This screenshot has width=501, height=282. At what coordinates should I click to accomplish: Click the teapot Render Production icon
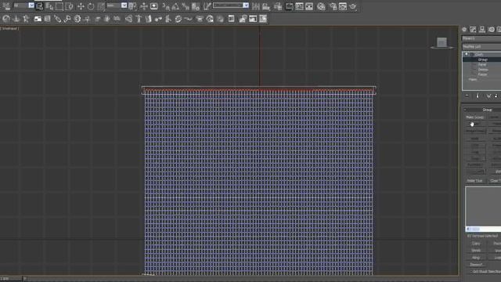pos(353,6)
